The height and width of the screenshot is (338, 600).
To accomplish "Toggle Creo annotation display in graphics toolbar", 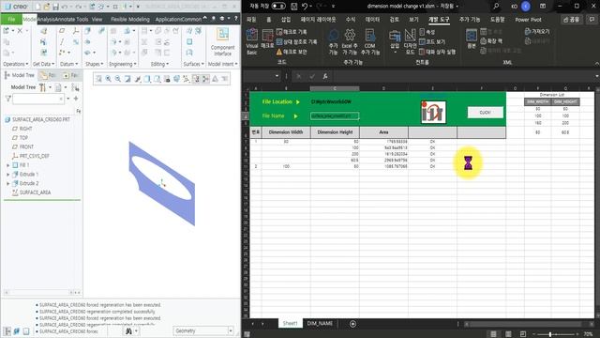I will 196,79.
